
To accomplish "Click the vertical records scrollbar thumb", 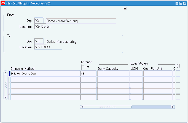I will (6, 85).
